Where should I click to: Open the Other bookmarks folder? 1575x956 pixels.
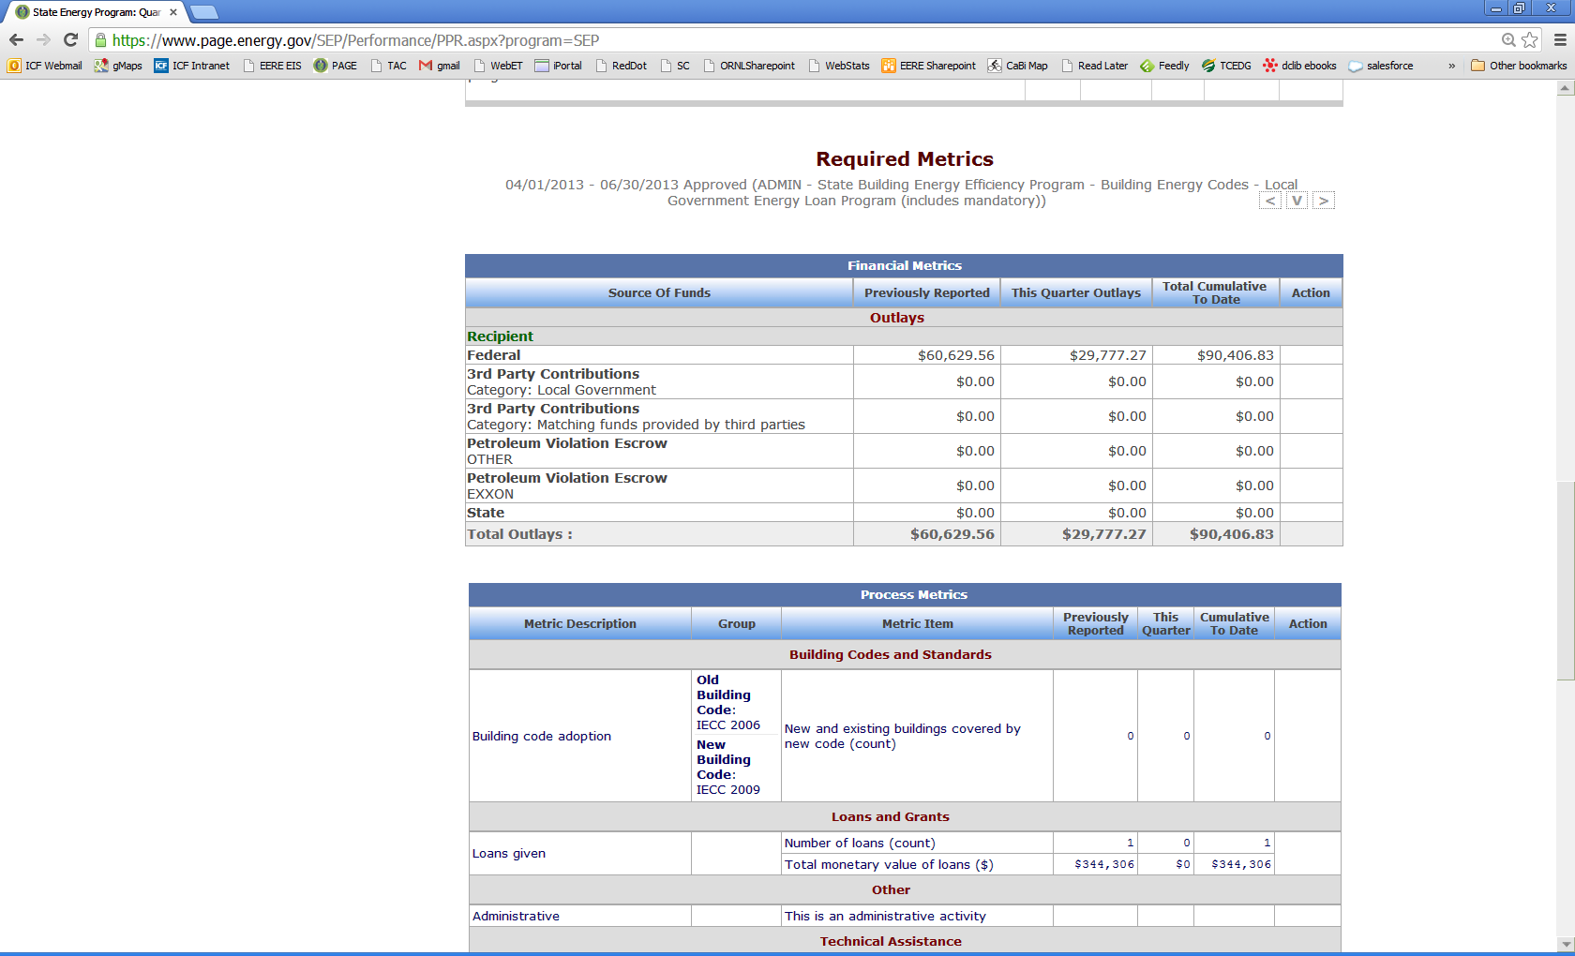[x=1519, y=66]
